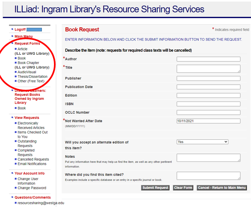The width and height of the screenshot is (251, 207).
Task: Click the View Requests section heading
Action: pos(27,118)
